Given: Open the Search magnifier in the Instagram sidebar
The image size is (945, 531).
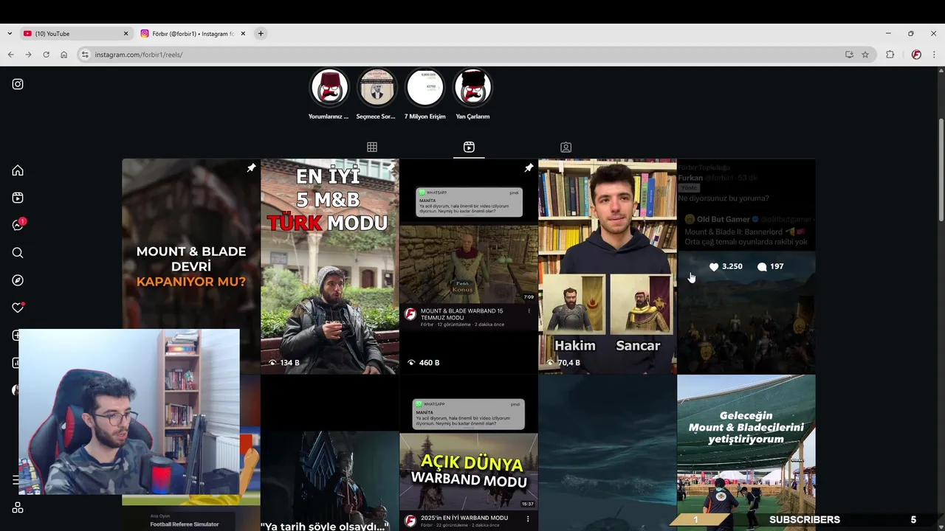Looking at the screenshot, I should 18,253.
